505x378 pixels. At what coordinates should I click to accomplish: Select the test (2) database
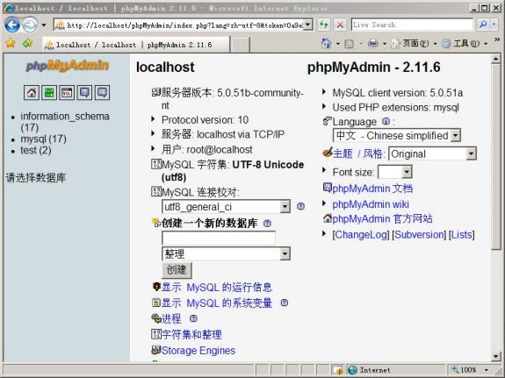36,150
